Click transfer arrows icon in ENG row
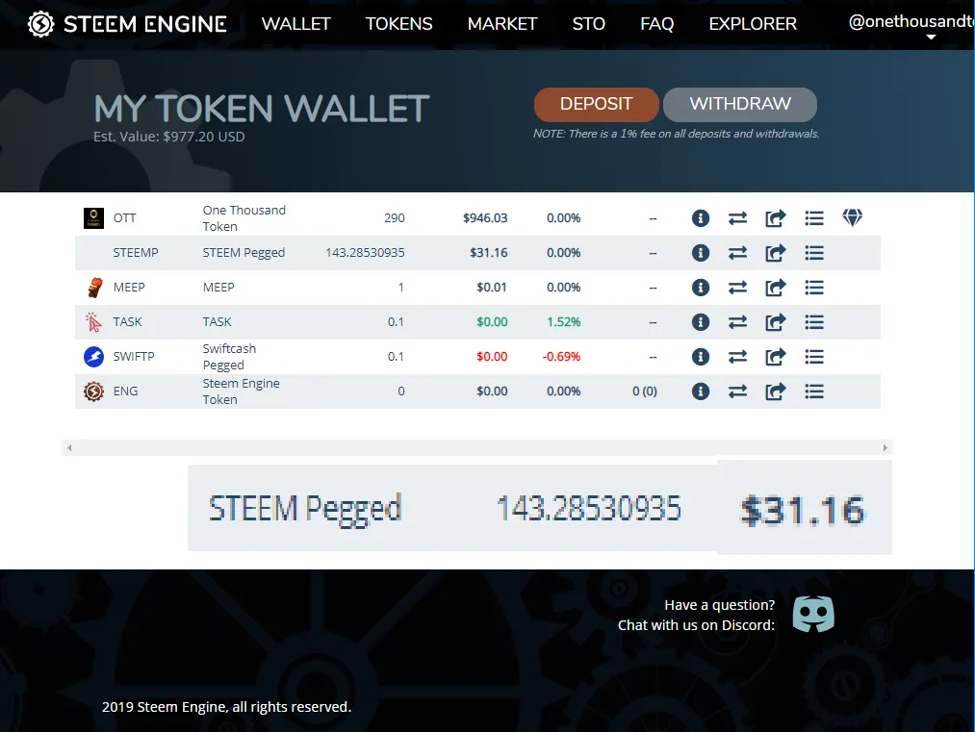 [737, 391]
